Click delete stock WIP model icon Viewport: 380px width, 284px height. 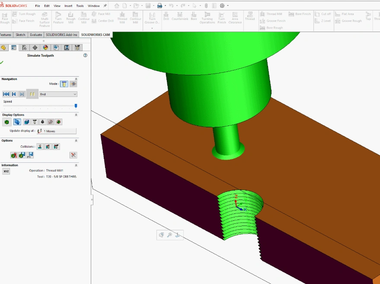click(x=14, y=155)
